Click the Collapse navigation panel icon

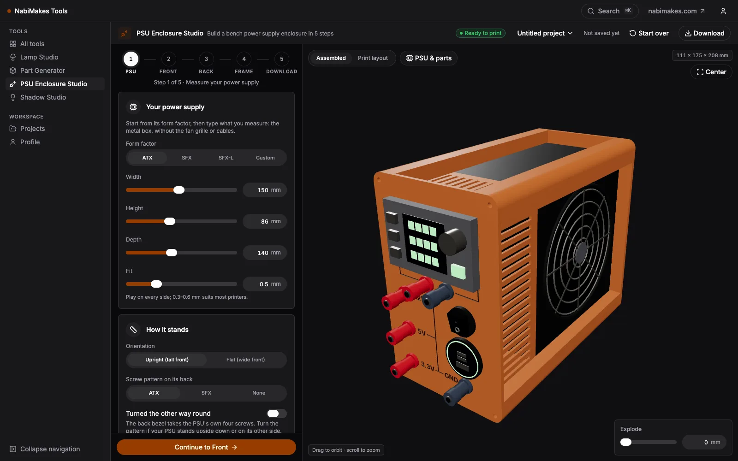[13, 449]
